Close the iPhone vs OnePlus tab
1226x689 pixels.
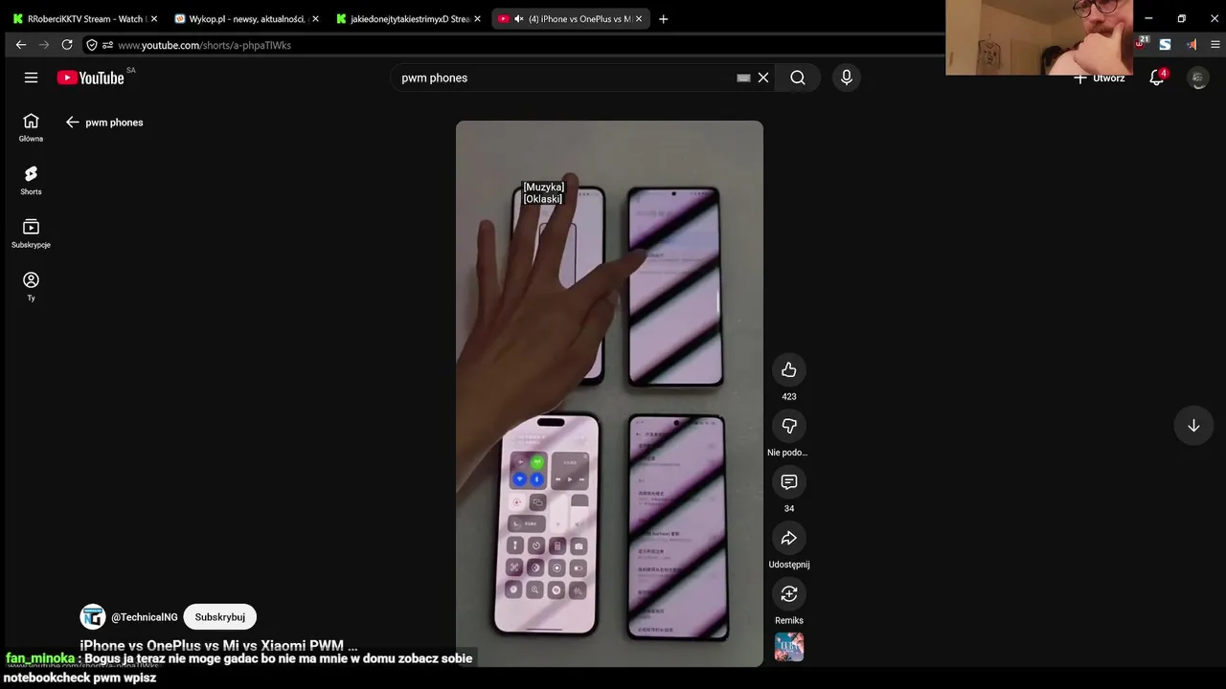pos(639,19)
